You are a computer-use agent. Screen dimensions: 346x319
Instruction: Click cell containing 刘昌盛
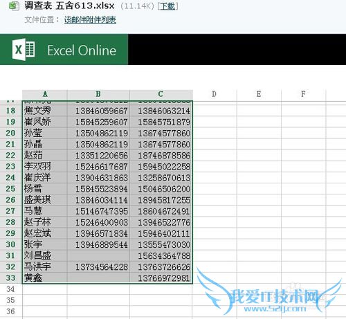(x=45, y=255)
